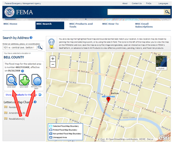The height and width of the screenshot is (144, 173).
Task: Open the MSC Products and Tools tab
Action: (81, 25)
